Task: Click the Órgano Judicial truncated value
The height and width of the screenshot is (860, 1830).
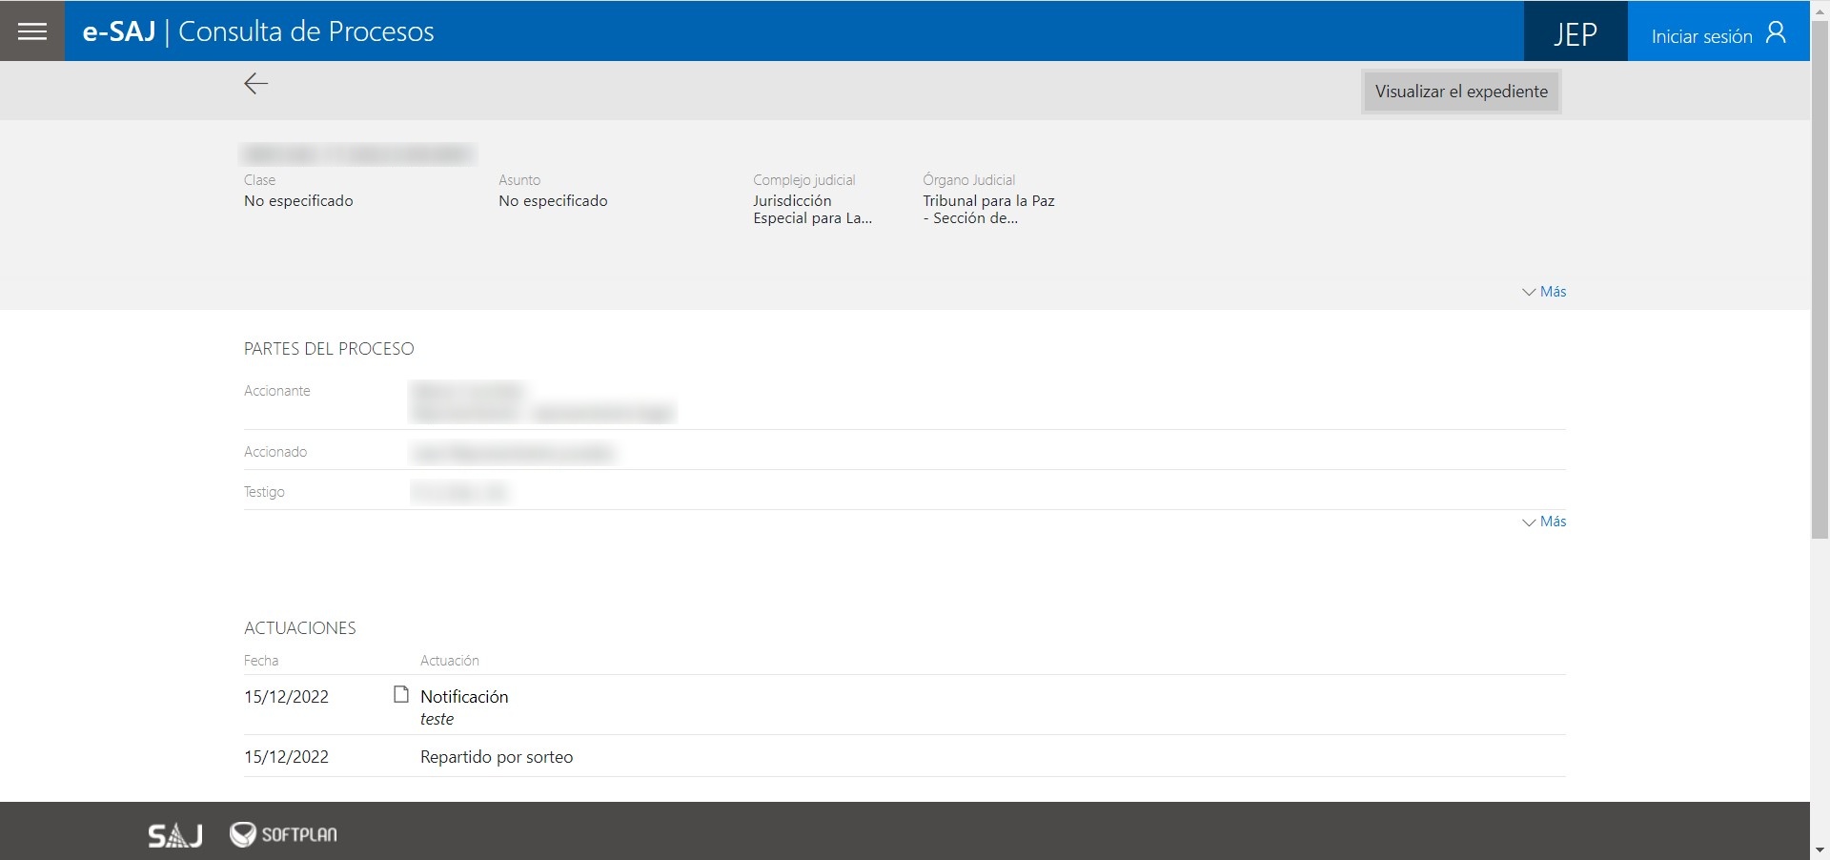Action: (x=988, y=210)
